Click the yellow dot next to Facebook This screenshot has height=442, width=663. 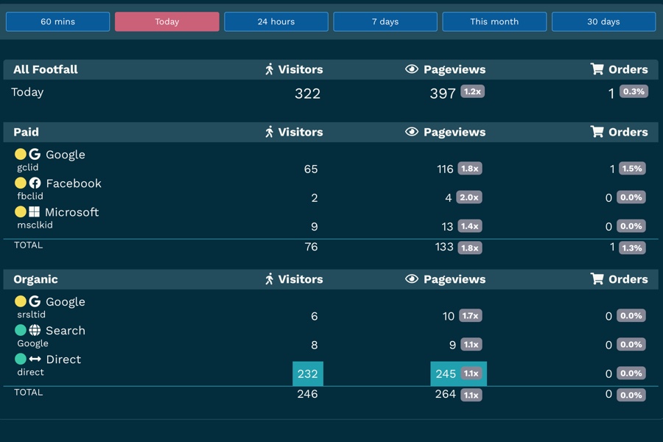click(21, 183)
